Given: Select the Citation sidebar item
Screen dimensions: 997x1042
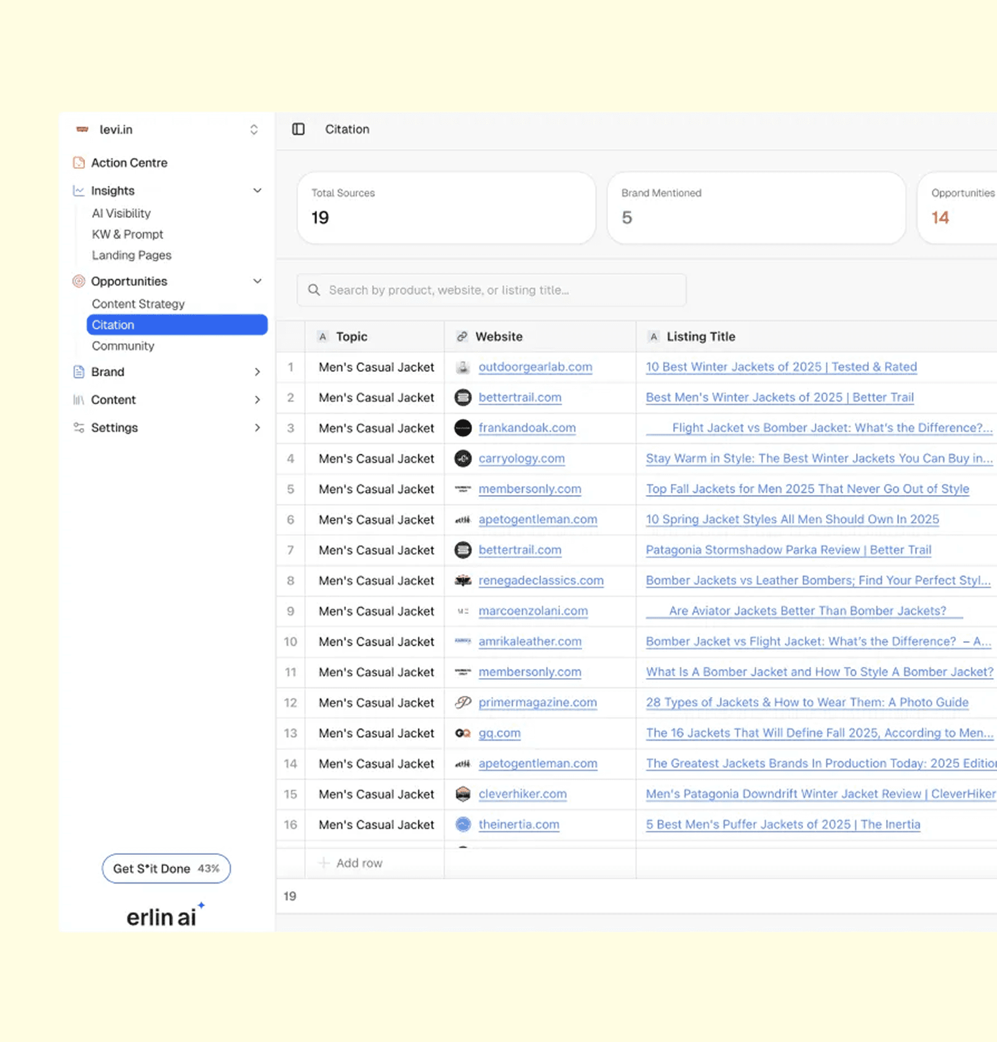Looking at the screenshot, I should pyautogui.click(x=177, y=325).
